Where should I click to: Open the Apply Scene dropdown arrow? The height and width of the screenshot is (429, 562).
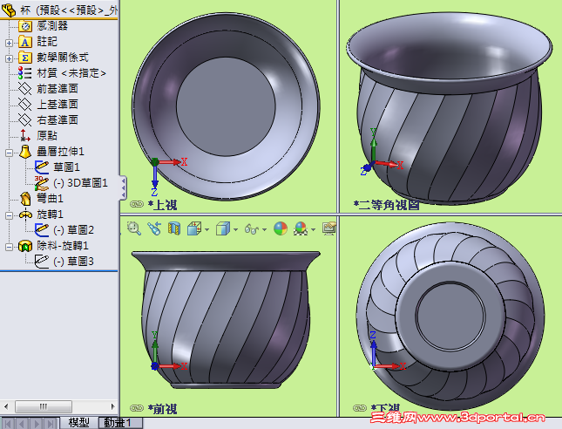tap(314, 229)
